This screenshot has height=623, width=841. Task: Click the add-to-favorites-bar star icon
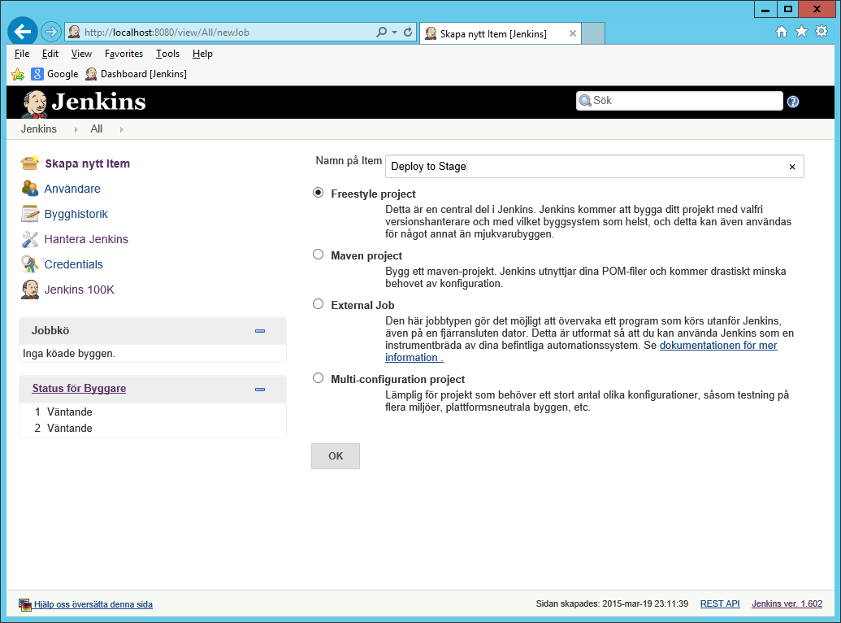click(18, 74)
